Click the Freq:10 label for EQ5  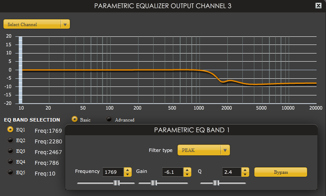(x=45, y=173)
